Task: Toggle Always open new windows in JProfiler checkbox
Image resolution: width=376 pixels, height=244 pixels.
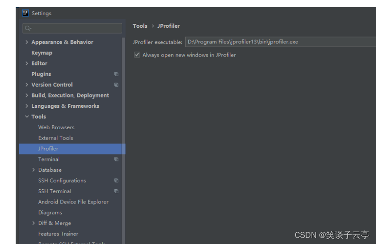Action: point(137,55)
